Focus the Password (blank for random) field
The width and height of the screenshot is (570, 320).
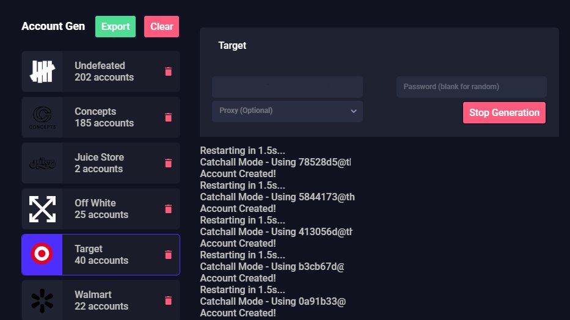pos(472,87)
